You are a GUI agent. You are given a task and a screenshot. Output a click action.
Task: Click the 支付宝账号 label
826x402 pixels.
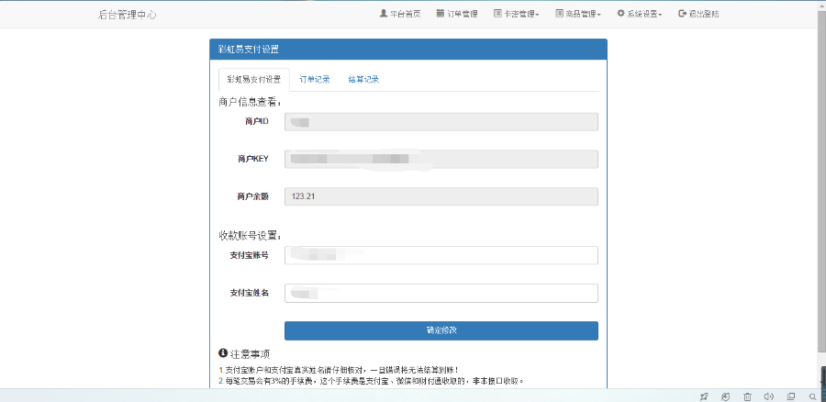pyautogui.click(x=249, y=255)
